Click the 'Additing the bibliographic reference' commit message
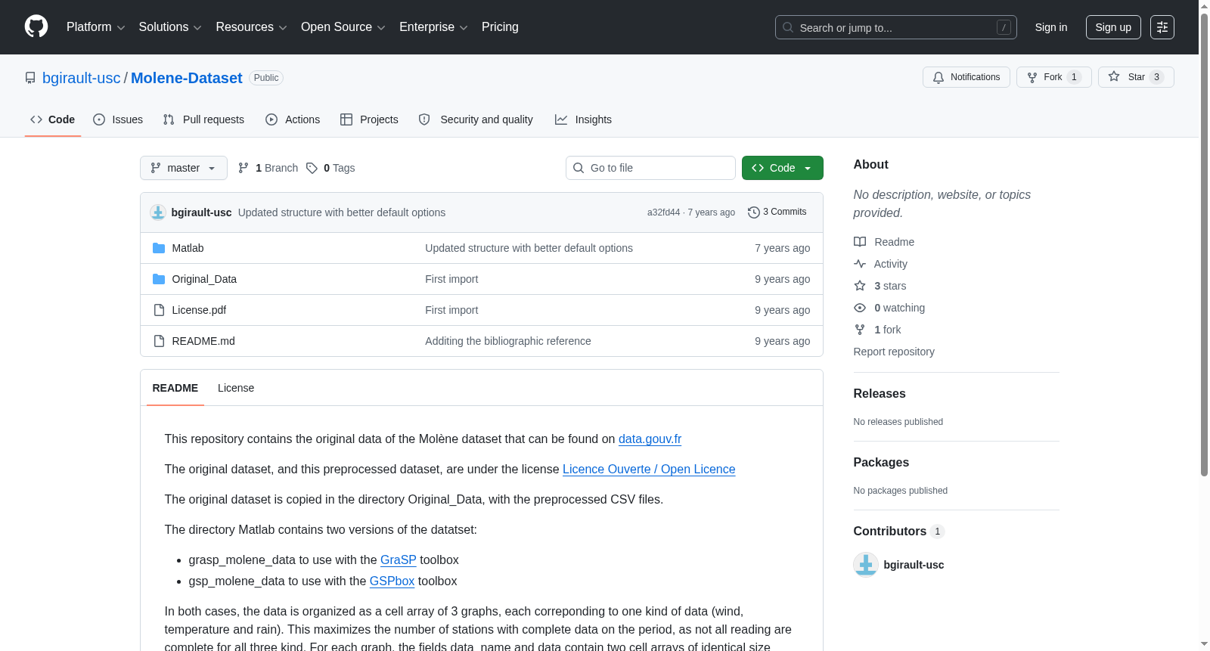This screenshot has height=651, width=1210. (508, 341)
